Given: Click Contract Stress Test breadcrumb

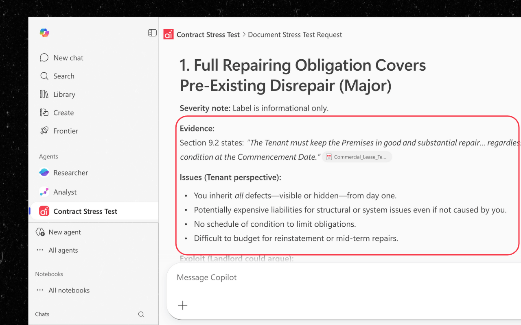Looking at the screenshot, I should (x=208, y=35).
